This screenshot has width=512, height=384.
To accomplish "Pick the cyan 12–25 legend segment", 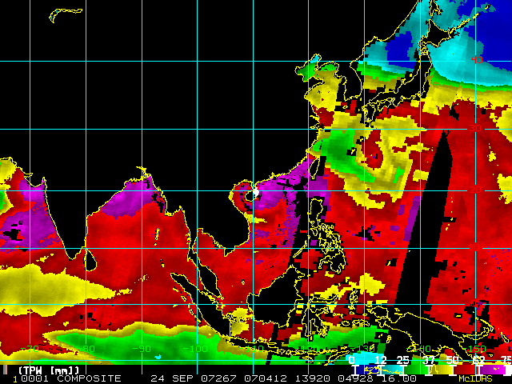I will (392, 370).
